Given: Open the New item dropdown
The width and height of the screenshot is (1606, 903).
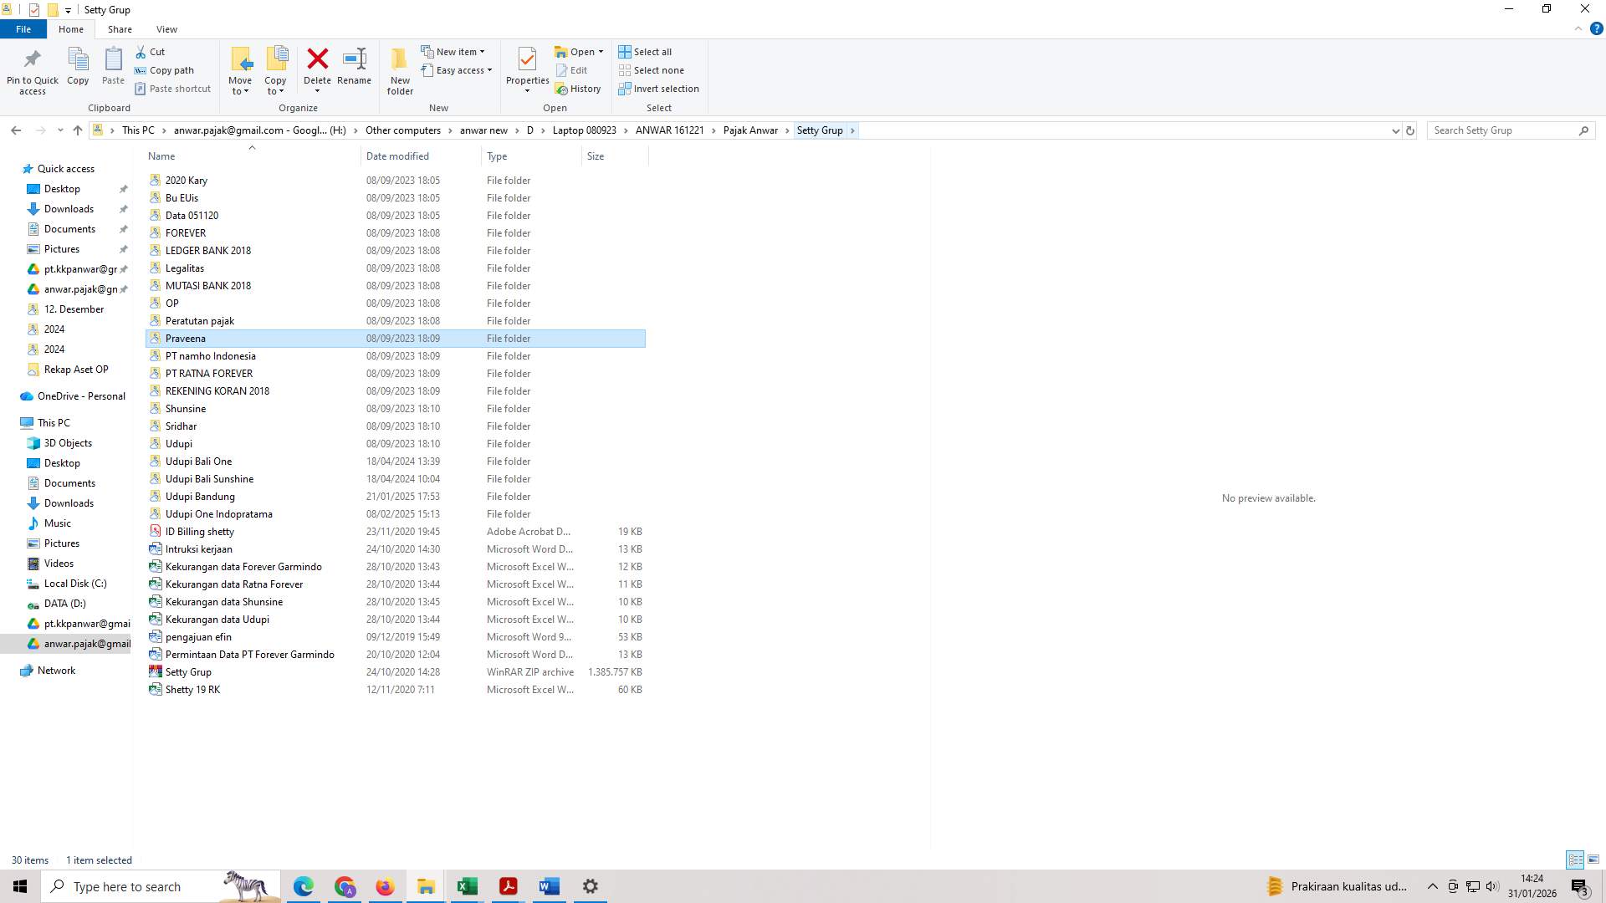Looking at the screenshot, I should (x=454, y=51).
